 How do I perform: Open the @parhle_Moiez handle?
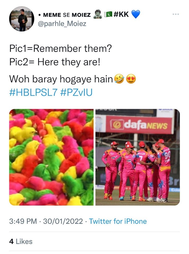point(62,24)
